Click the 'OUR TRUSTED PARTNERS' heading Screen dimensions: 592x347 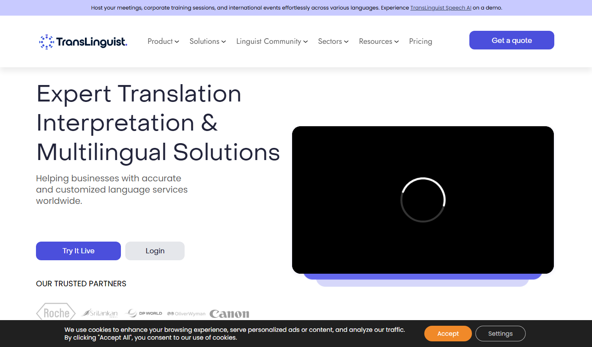(x=81, y=284)
